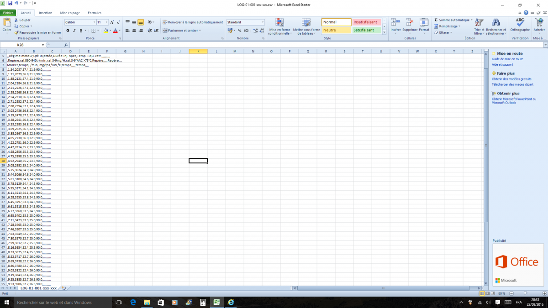This screenshot has width=548, height=308.
Task: Toggle bold formatting (G button)
Action: click(x=68, y=31)
